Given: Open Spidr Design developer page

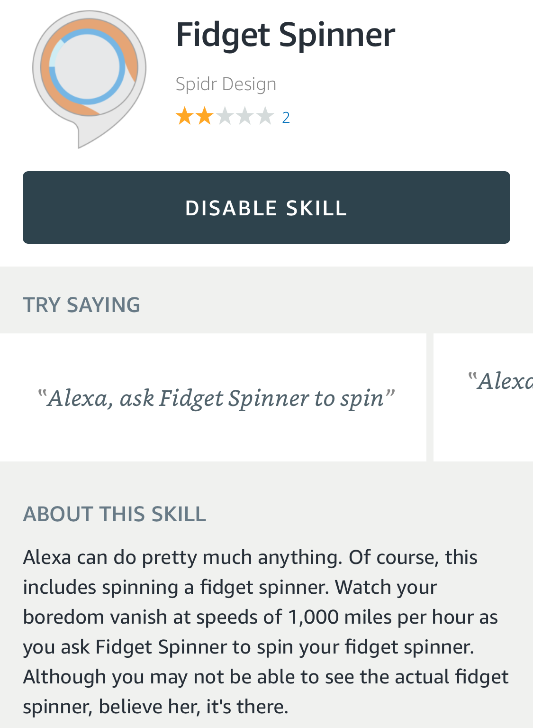Looking at the screenshot, I should coord(226,84).
